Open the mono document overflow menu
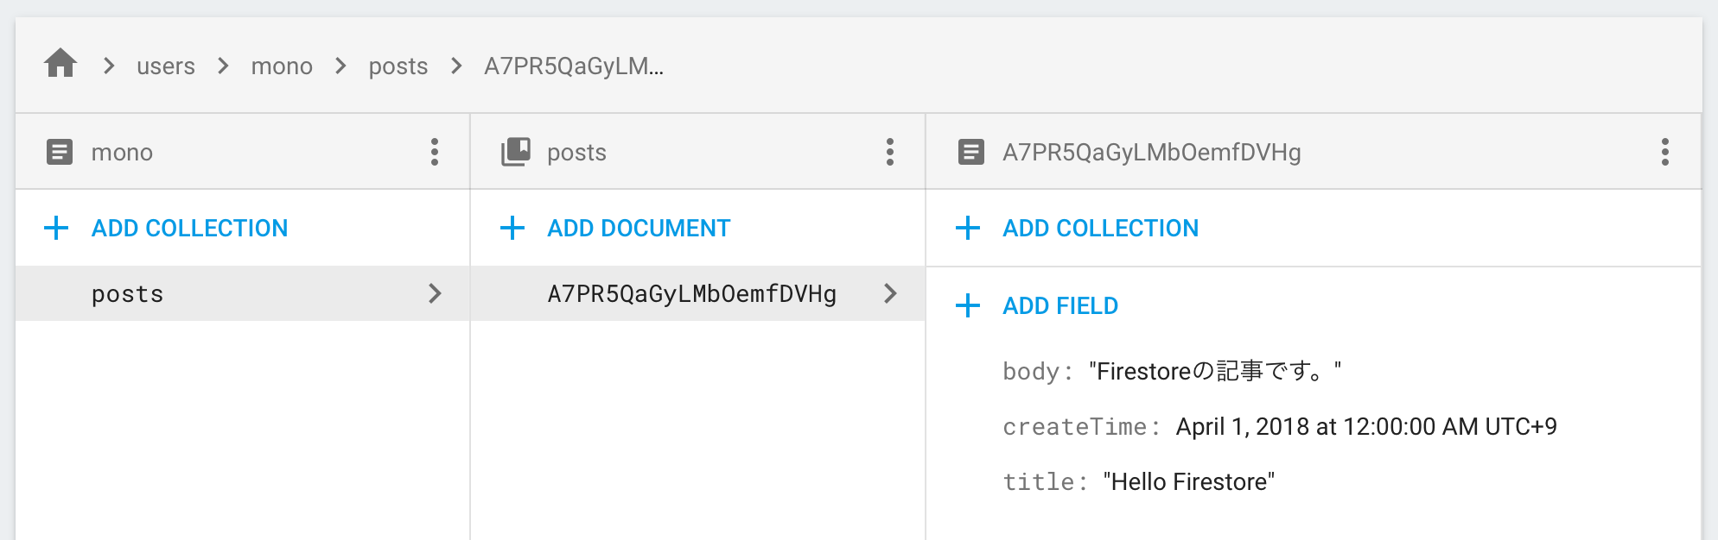 [435, 152]
